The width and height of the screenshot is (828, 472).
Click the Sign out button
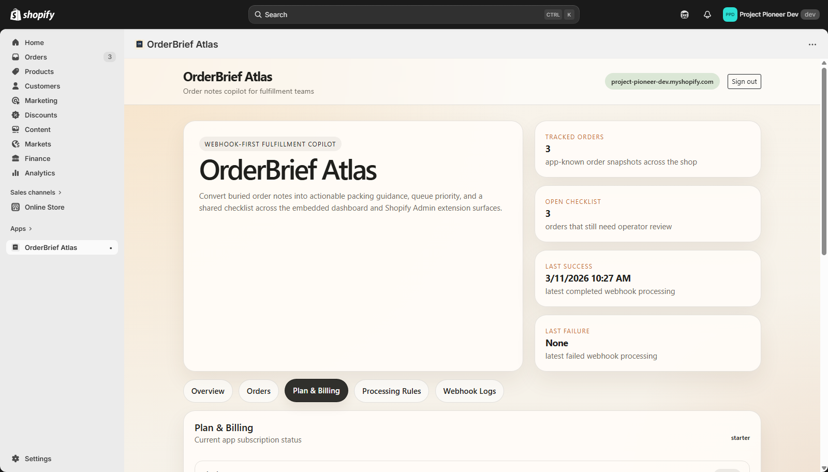pos(744,82)
